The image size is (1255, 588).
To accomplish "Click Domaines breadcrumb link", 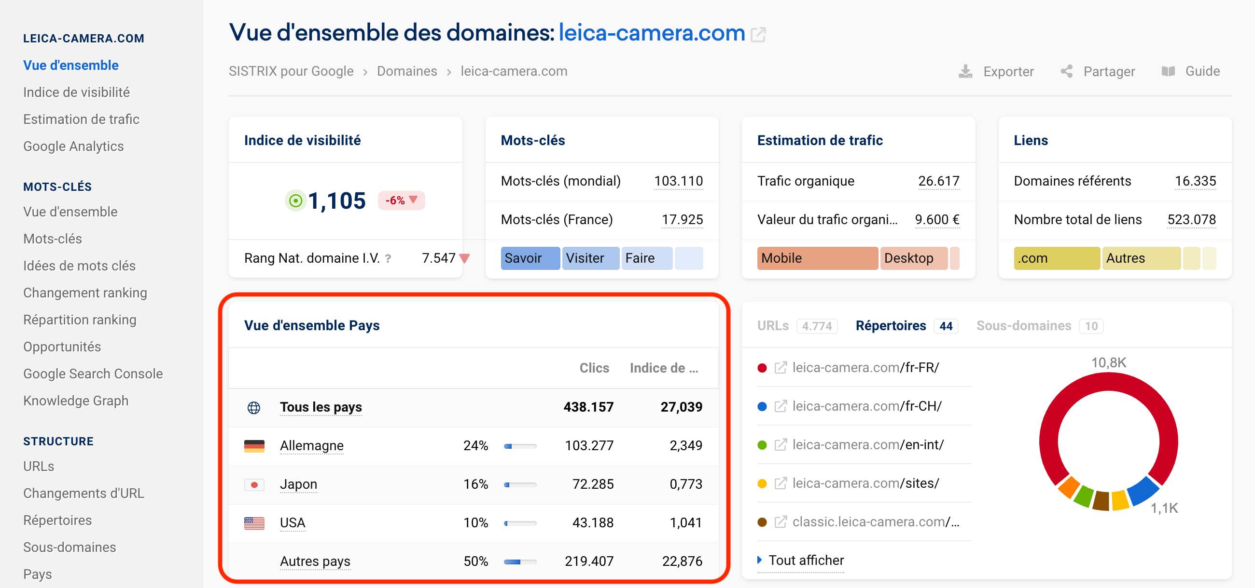I will 407,71.
